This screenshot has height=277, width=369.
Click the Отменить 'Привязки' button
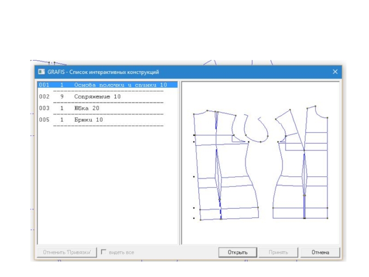click(67, 253)
